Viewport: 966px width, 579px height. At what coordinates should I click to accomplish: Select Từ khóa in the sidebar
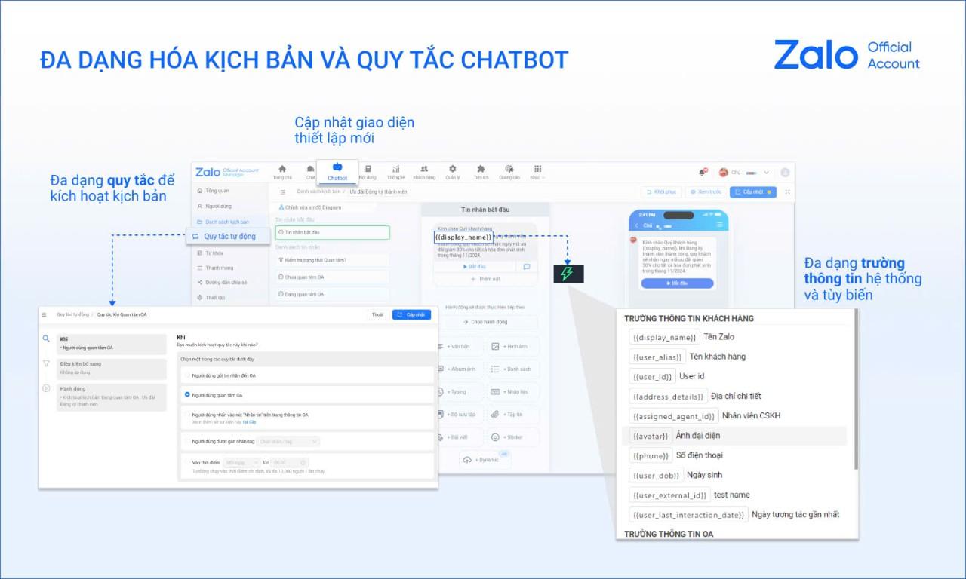click(228, 253)
